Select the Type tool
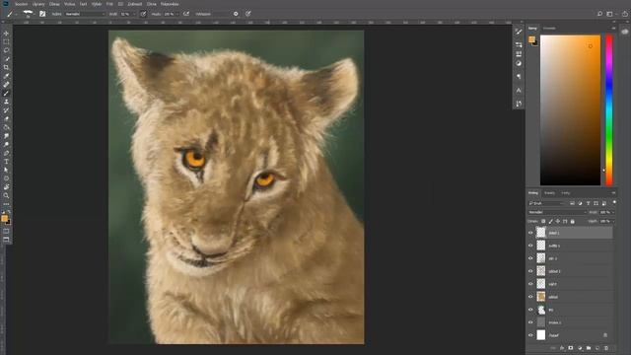631x355 pixels. 6,162
